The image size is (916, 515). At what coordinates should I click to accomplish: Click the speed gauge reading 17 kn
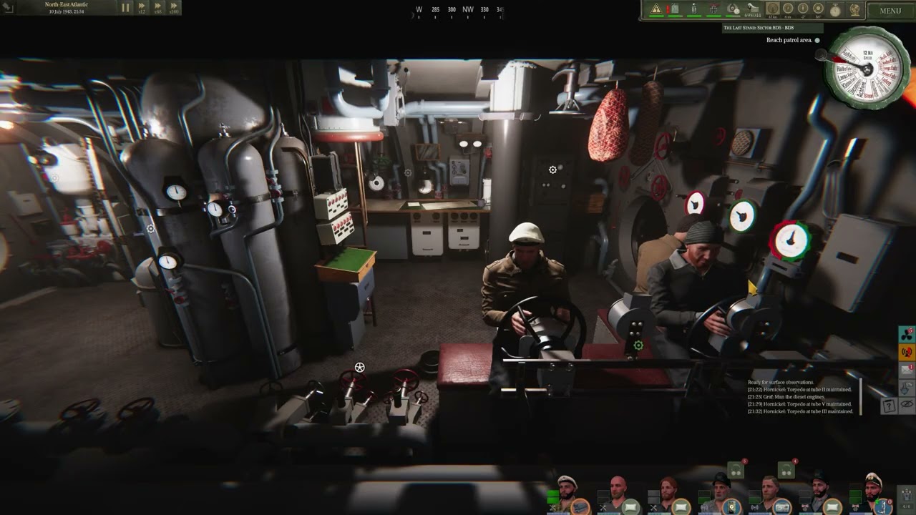773,9
